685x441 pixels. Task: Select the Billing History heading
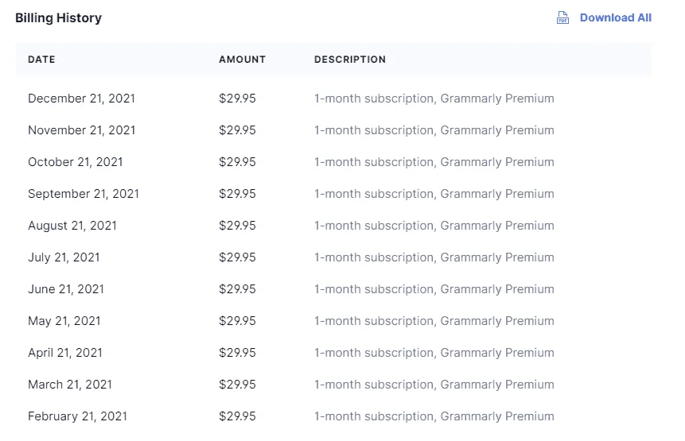coord(59,18)
